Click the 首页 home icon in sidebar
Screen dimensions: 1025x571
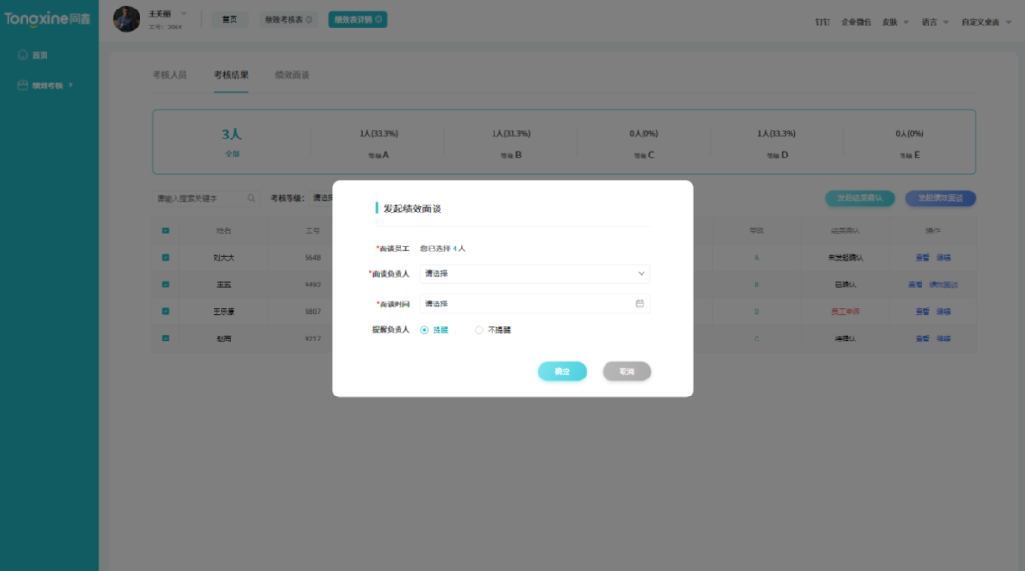[23, 55]
